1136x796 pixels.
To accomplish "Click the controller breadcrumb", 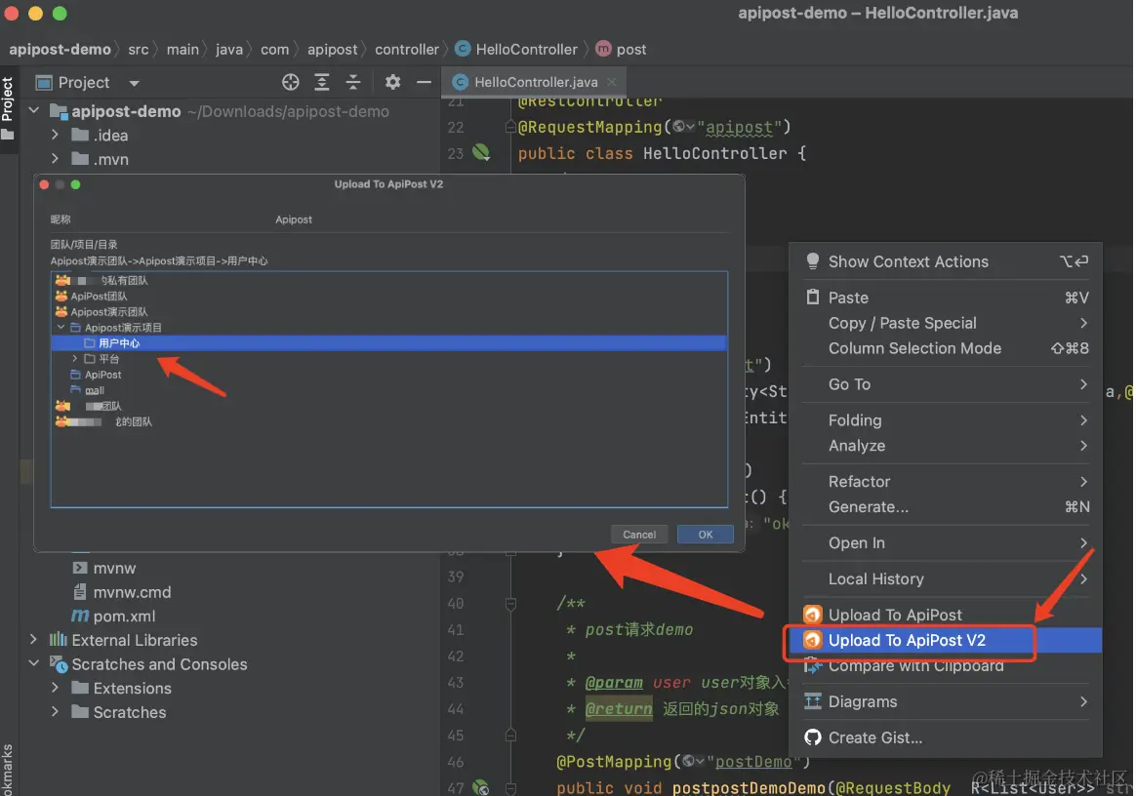I will pos(406,49).
